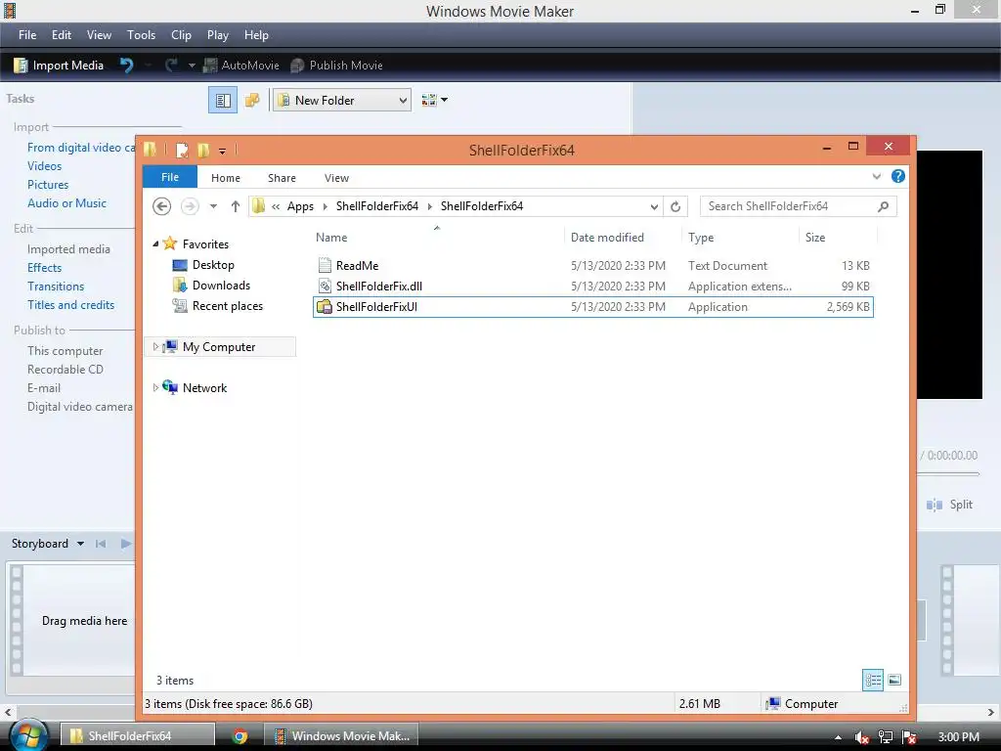Viewport: 1001px width, 751px height.
Task: Click the blue Undo arrow in Movie Maker
Action: coord(126,66)
